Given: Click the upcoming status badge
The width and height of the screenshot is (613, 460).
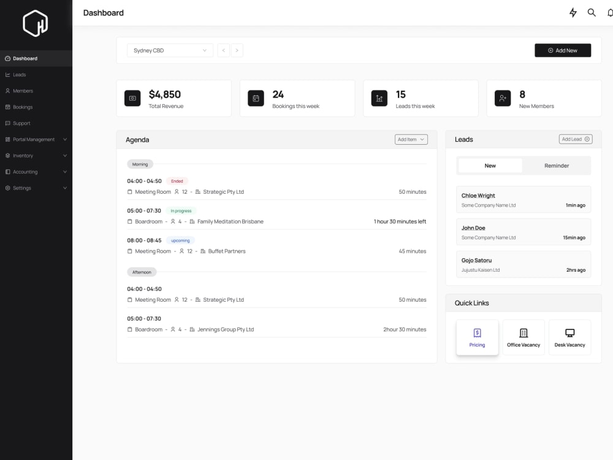Looking at the screenshot, I should [180, 240].
